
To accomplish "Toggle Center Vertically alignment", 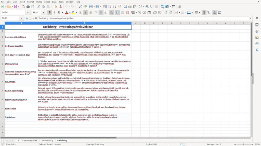I will pyautogui.click(x=101, y=12).
